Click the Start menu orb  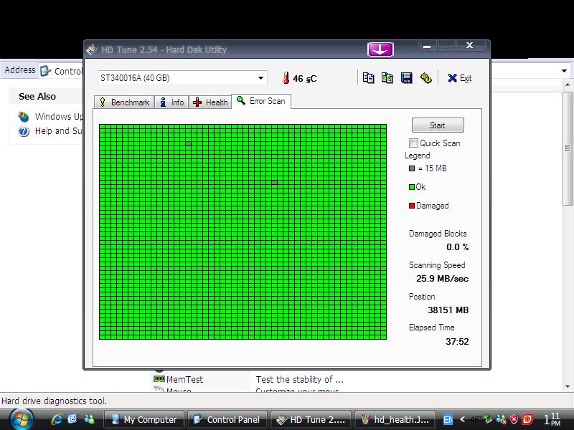pyautogui.click(x=22, y=419)
